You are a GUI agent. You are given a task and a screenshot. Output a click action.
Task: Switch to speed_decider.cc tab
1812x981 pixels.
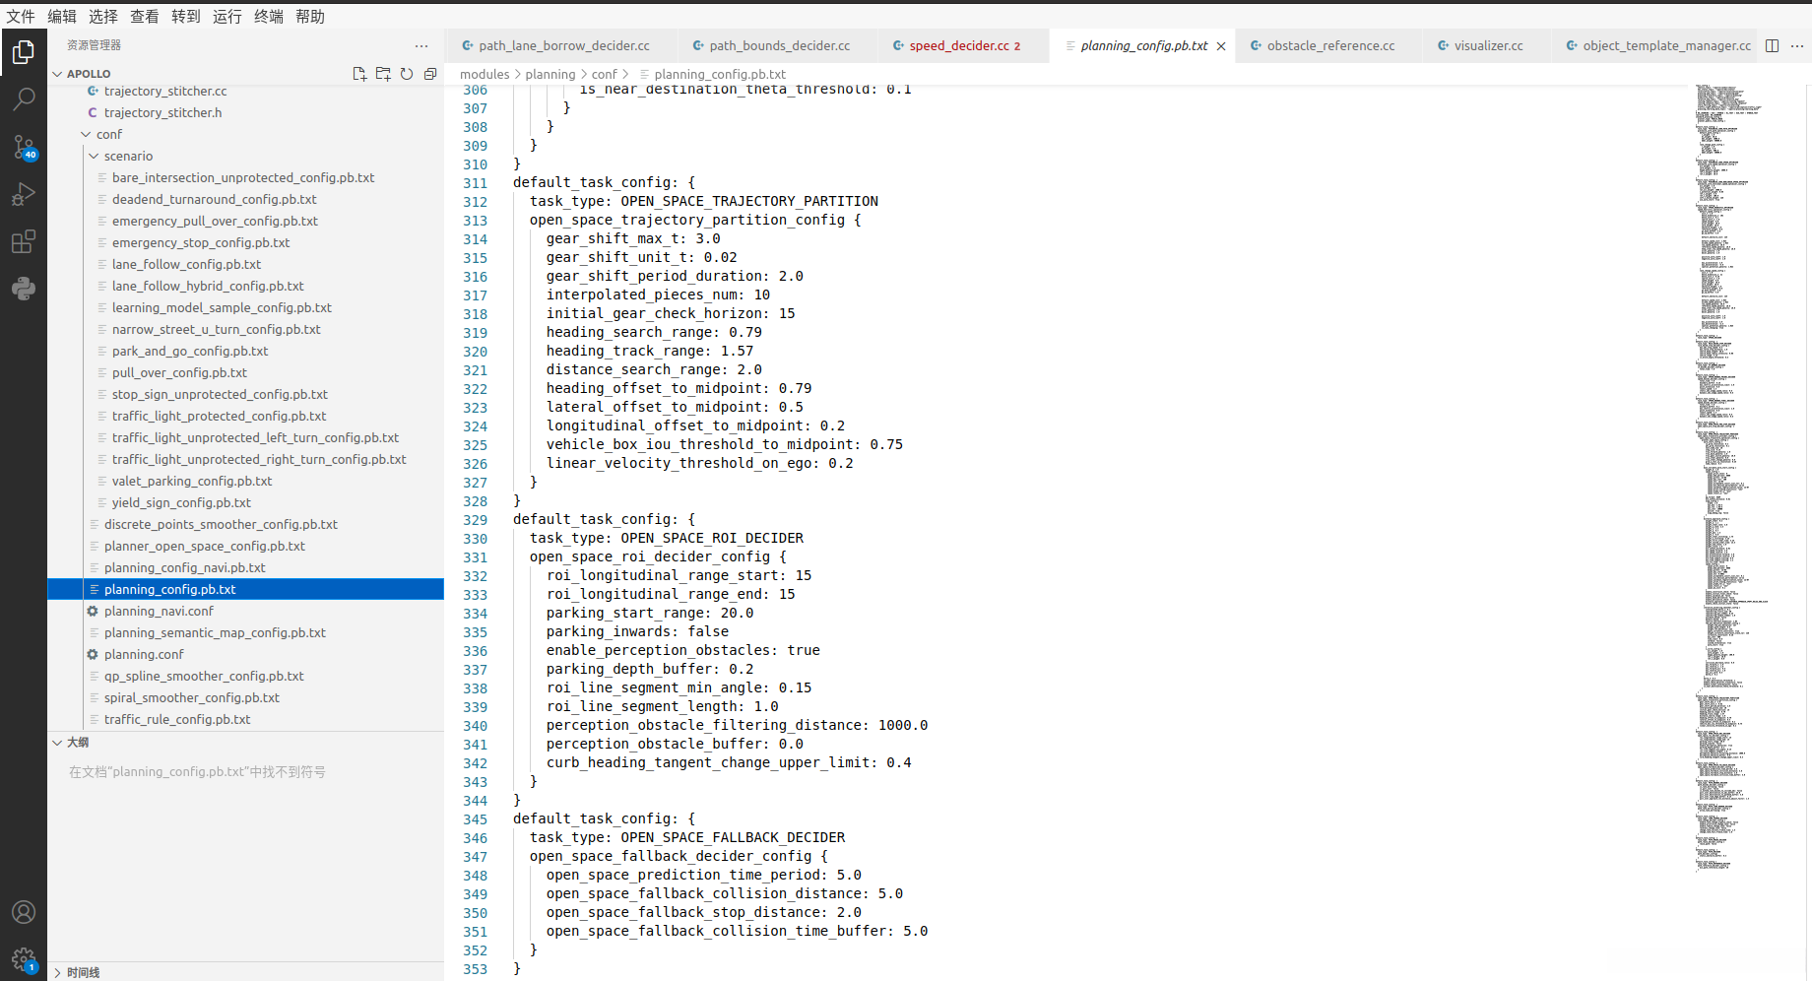(963, 45)
